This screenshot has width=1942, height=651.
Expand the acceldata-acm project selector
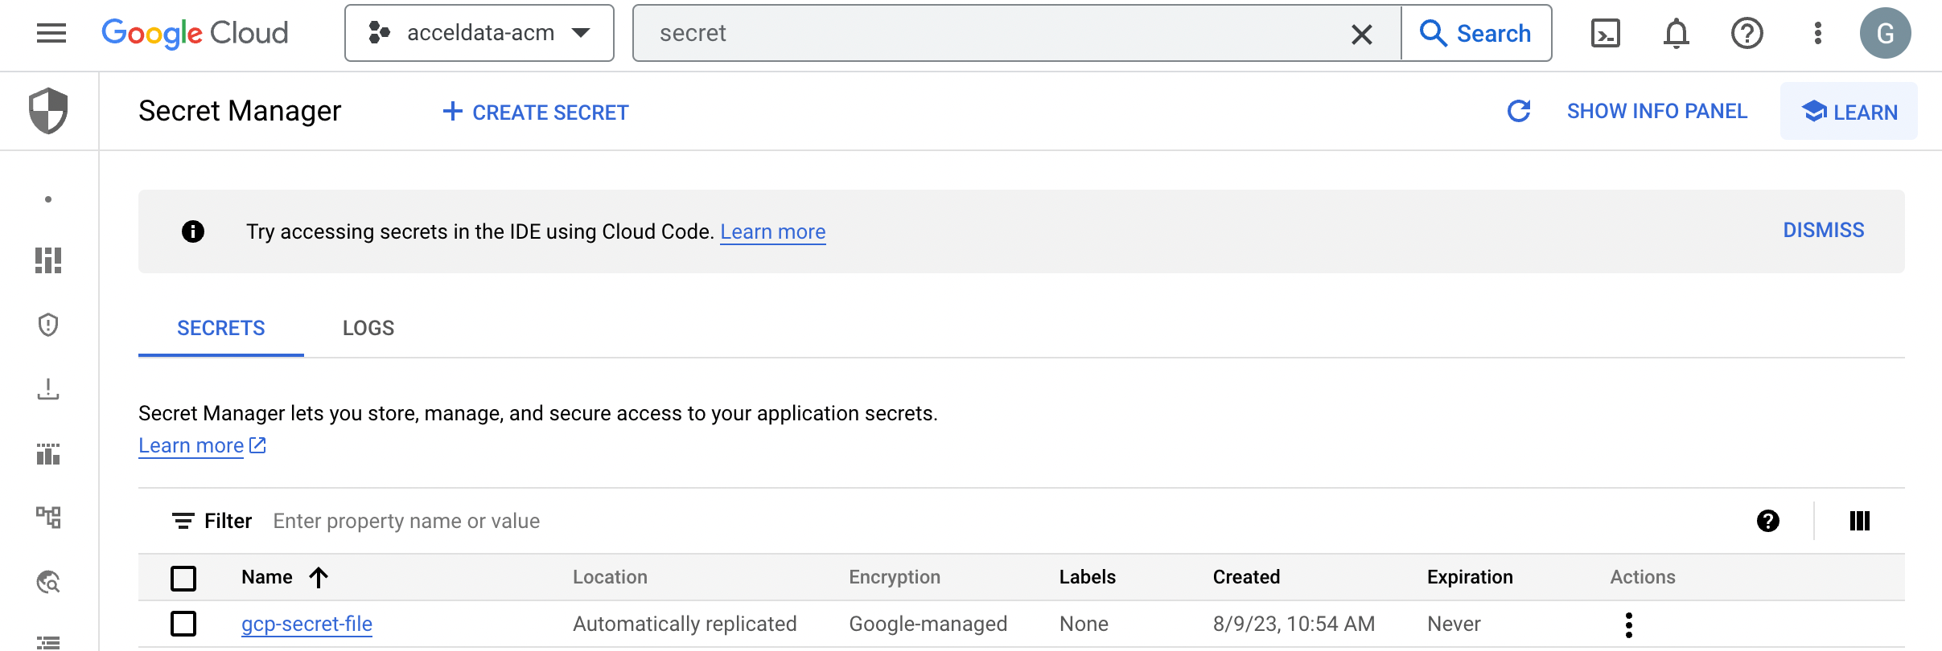[x=479, y=33]
